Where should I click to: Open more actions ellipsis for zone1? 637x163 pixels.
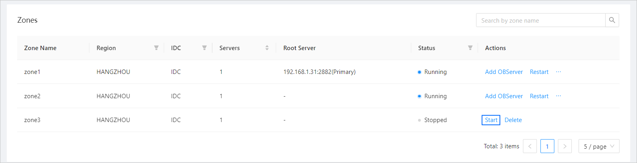tap(558, 72)
